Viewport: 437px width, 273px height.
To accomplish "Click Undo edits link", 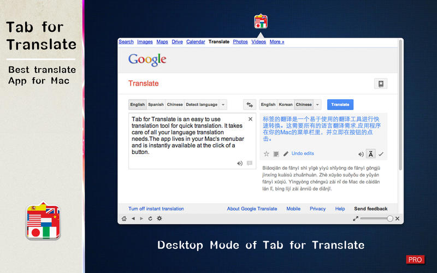I will click(303, 153).
